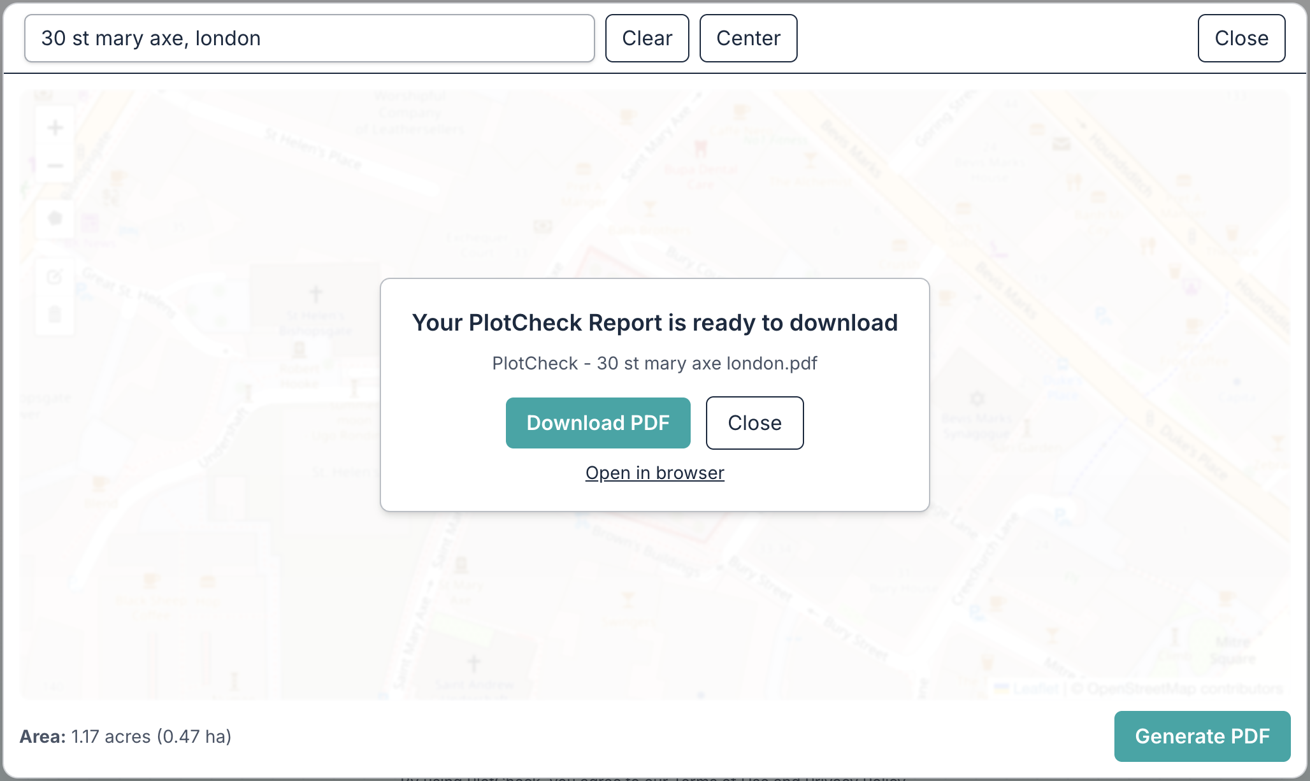Viewport: 1310px width, 781px height.
Task: Generate a new PDF
Action: [x=1202, y=736]
